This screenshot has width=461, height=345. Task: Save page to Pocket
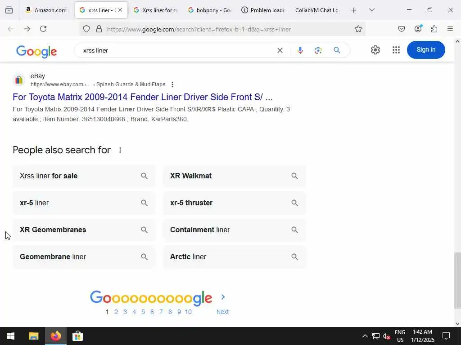(x=402, y=29)
